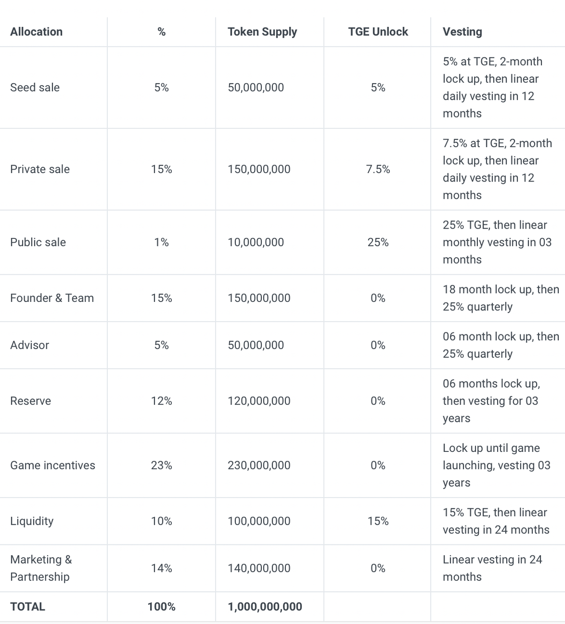565x624 pixels.
Task: Select the Founder & Team row label
Action: point(52,298)
